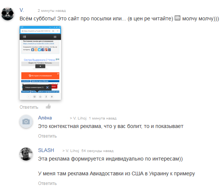
Task: Click '1 минута назад' timestamp
Action: (103, 118)
